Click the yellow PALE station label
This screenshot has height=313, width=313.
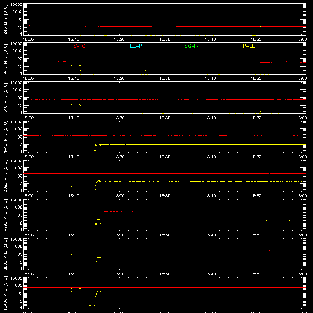click(x=249, y=46)
